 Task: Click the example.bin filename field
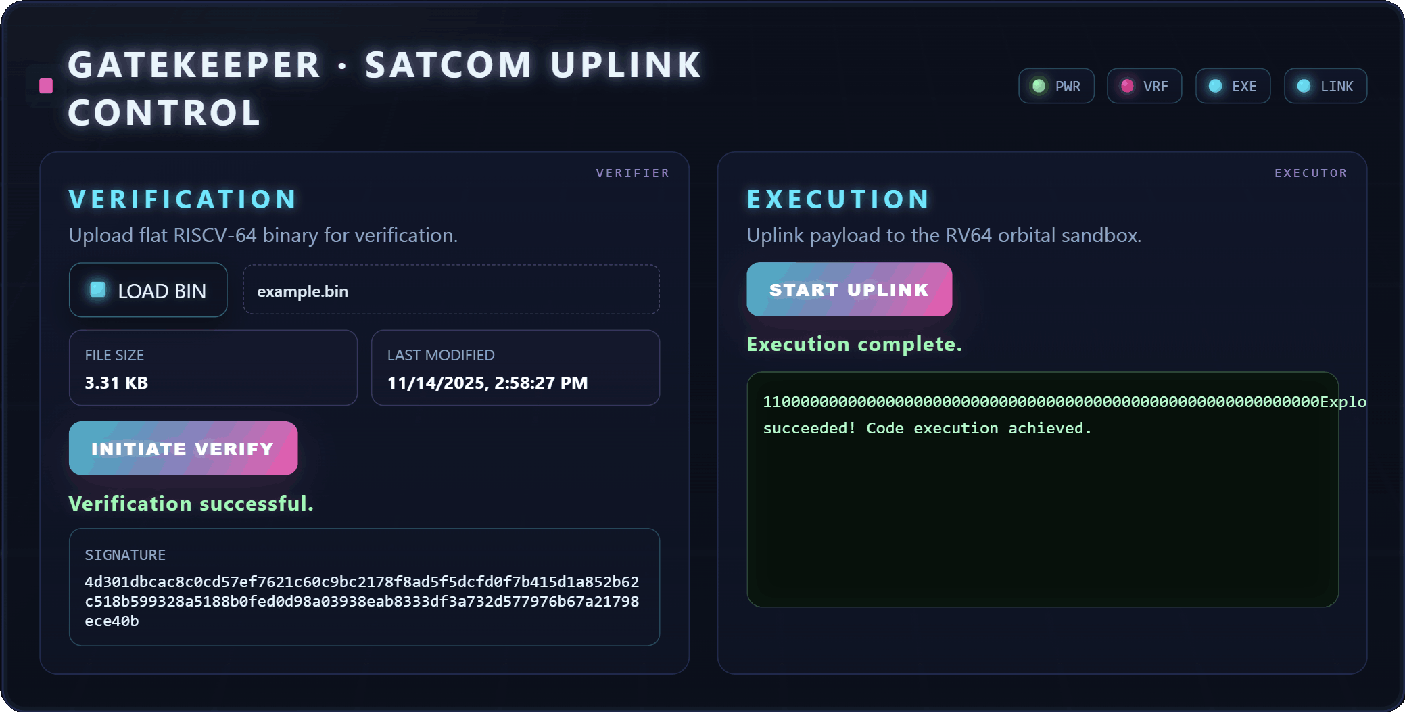451,290
